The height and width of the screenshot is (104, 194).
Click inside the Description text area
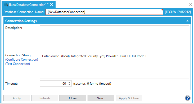click(114, 38)
